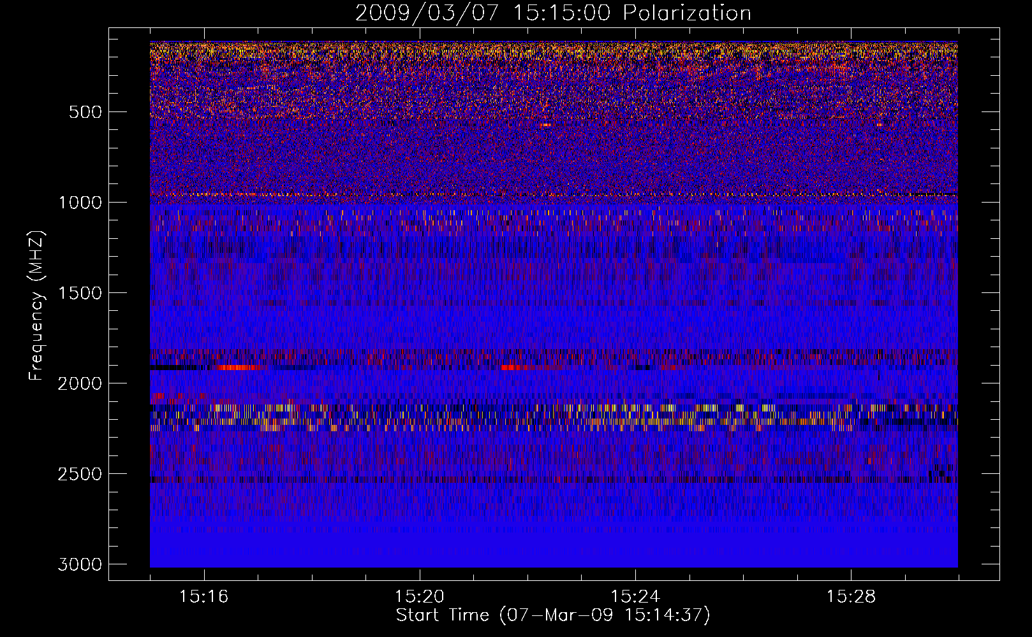Click the 2500 frequency tick label
The width and height of the screenshot is (1032, 637).
[x=80, y=474]
